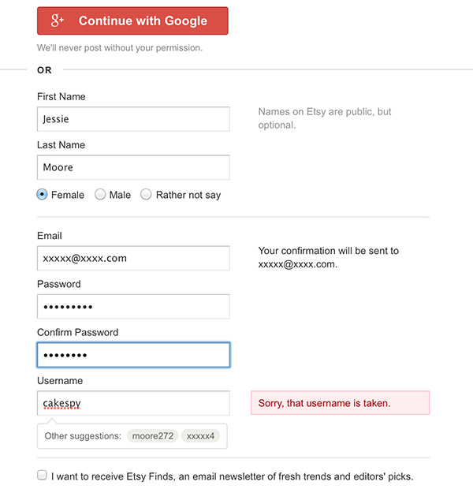Click the 'Sorry, that username is taken.' message
The height and width of the screenshot is (489, 473).
pos(341,403)
